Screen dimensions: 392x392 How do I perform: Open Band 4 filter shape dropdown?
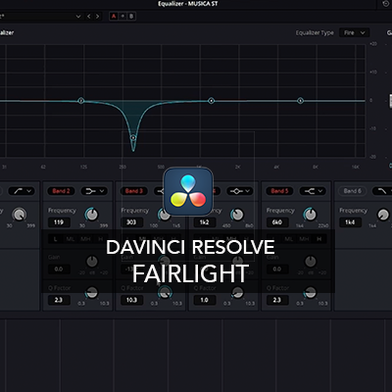coord(240,191)
